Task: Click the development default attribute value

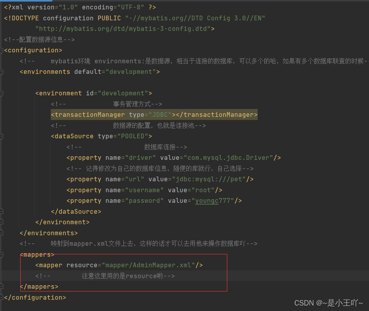Action: (x=132, y=71)
